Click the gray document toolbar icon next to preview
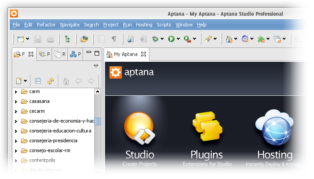Image resolution: width=314 pixels, height=179 pixels. pyautogui.click(x=144, y=39)
